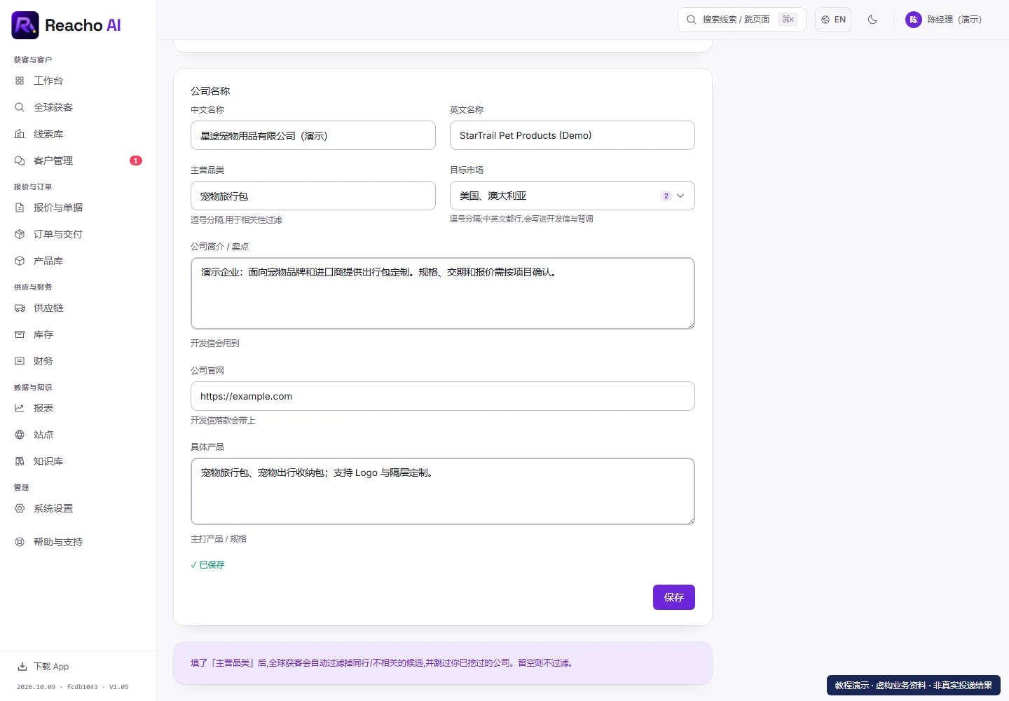The width and height of the screenshot is (1009, 701).
Task: Go to 订单与交付 section
Action: 78,234
